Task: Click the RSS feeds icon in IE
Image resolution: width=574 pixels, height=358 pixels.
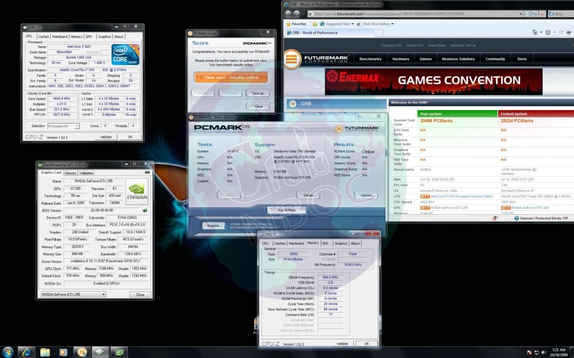Action: point(548,32)
